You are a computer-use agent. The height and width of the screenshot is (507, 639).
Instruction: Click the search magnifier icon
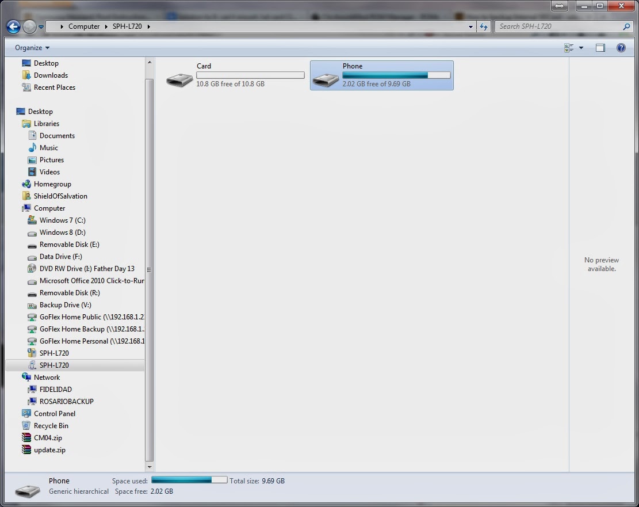tap(626, 26)
